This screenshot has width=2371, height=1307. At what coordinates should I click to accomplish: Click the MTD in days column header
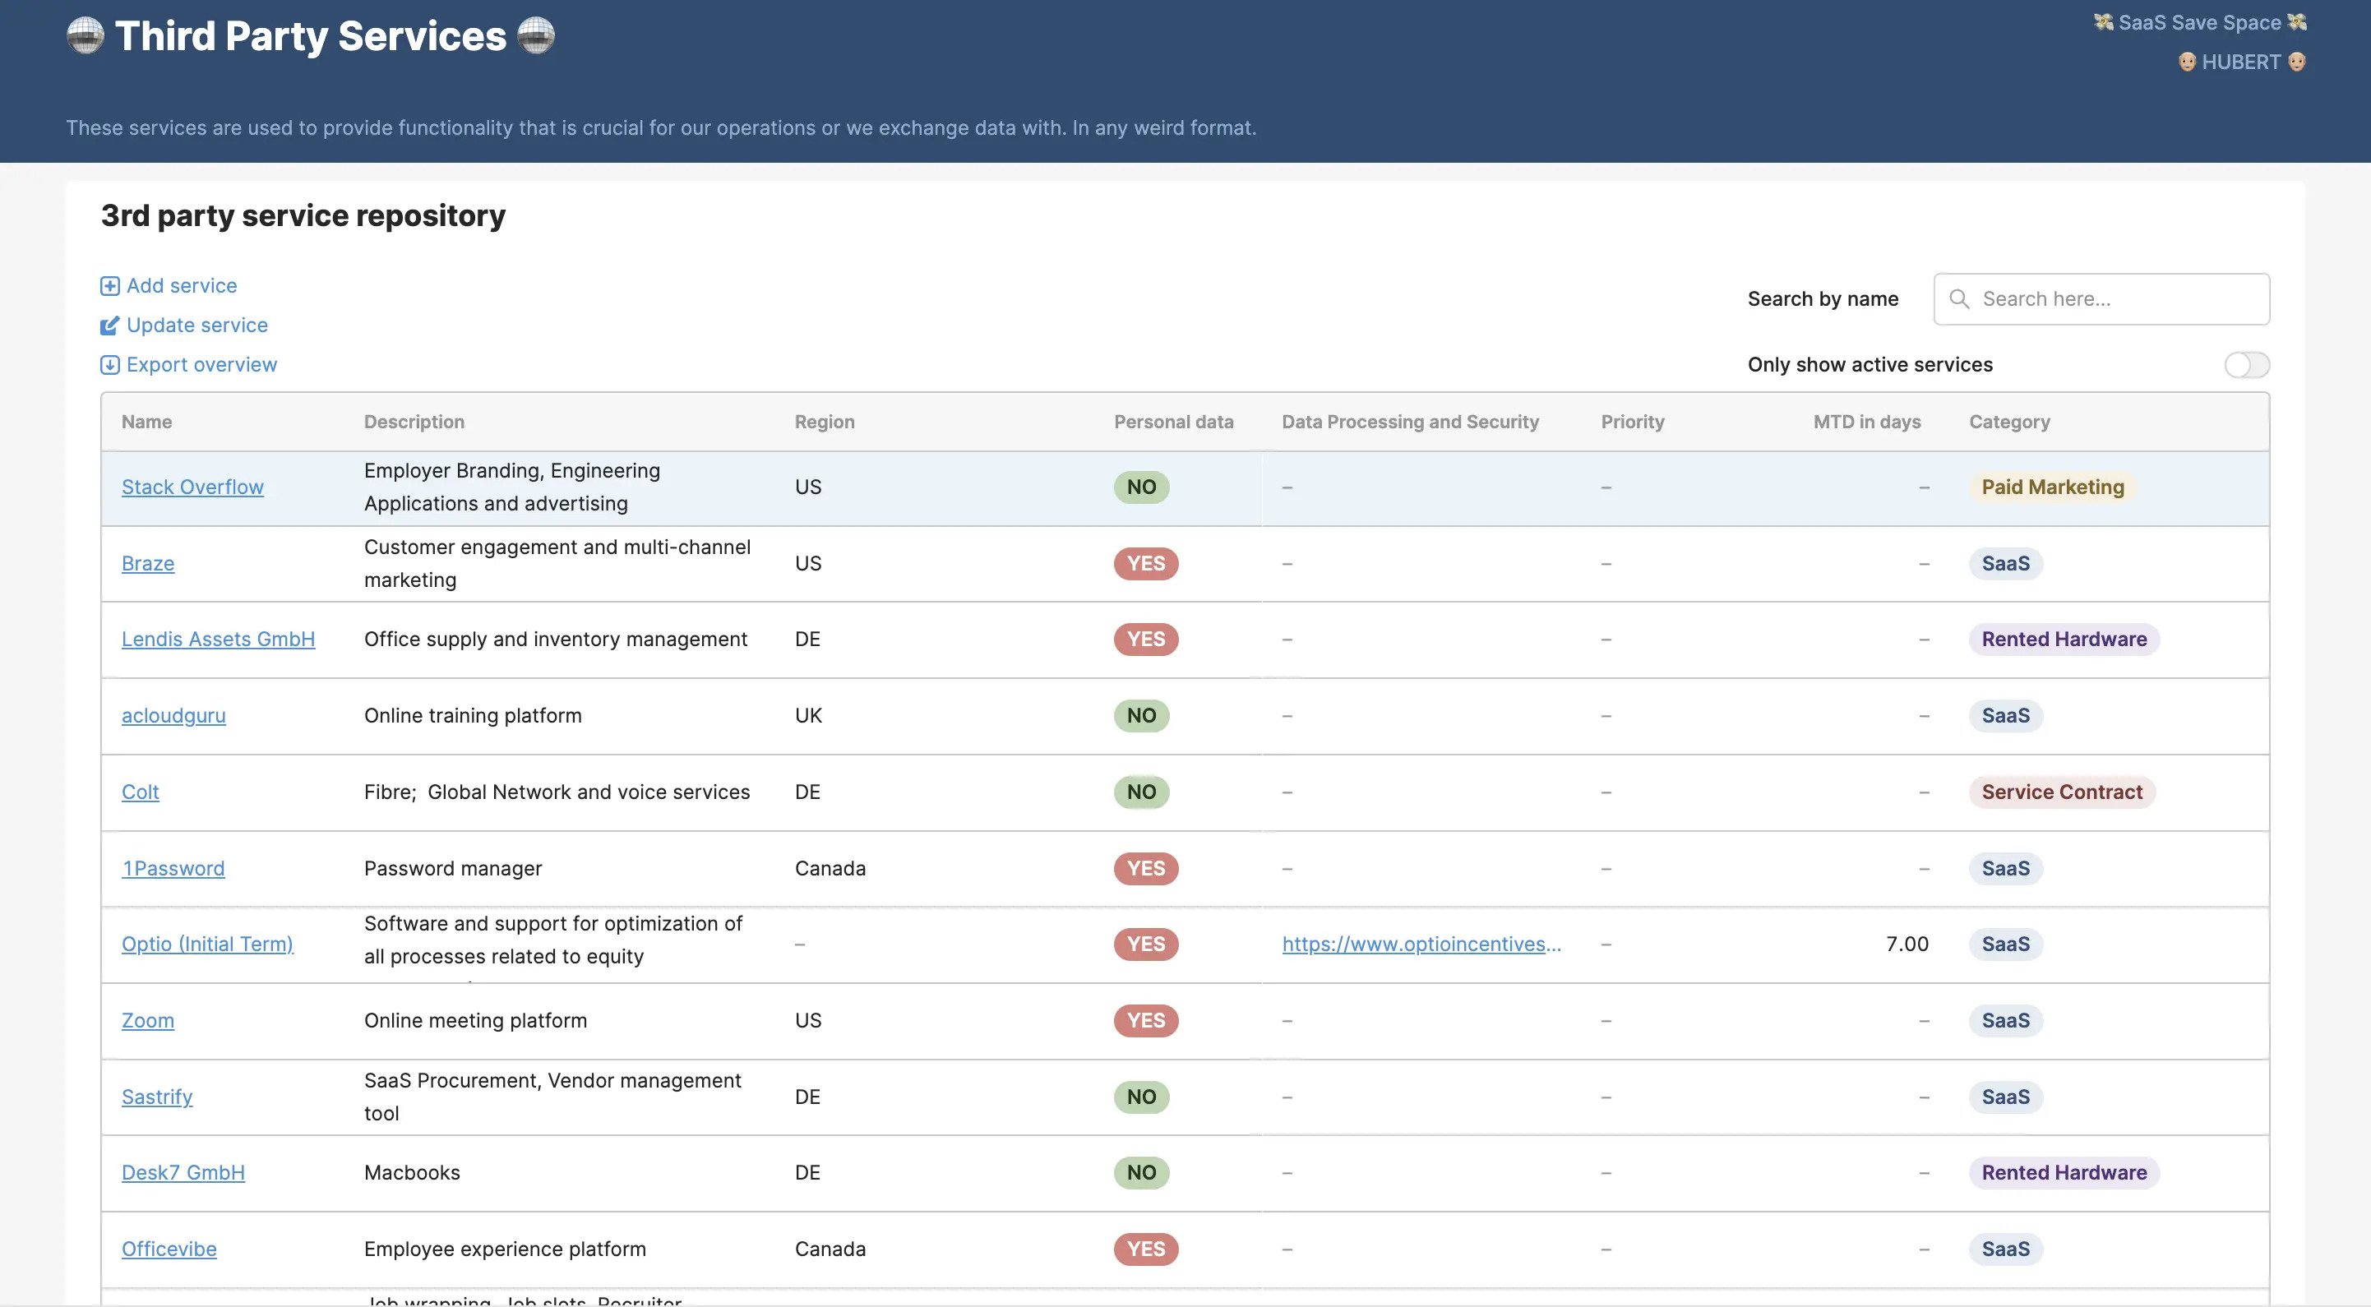(1866, 423)
